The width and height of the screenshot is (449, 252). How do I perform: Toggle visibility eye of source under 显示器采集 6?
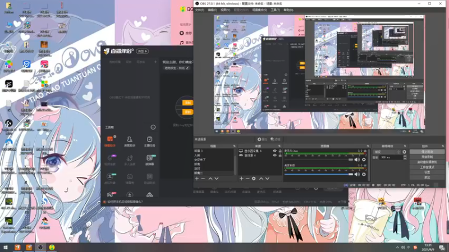tap(274, 156)
